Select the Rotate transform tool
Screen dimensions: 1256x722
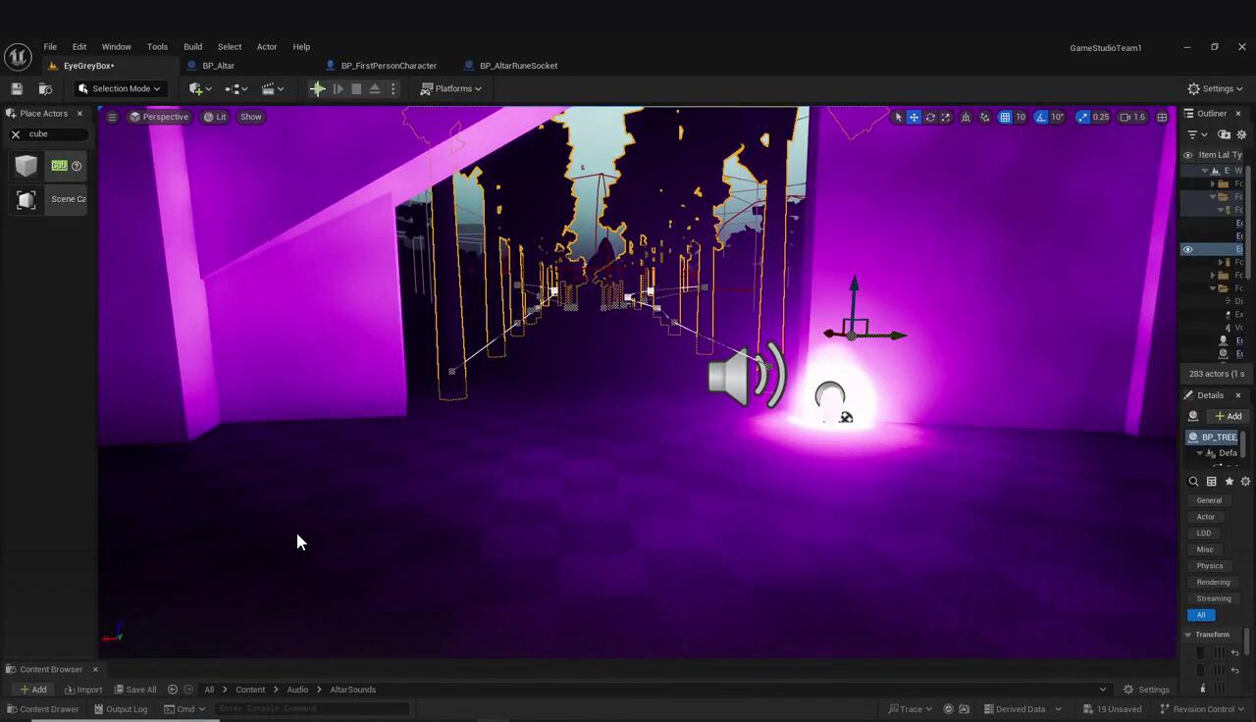930,117
